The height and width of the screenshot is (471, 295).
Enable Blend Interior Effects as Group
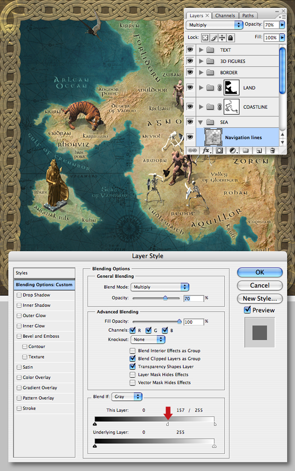132,351
